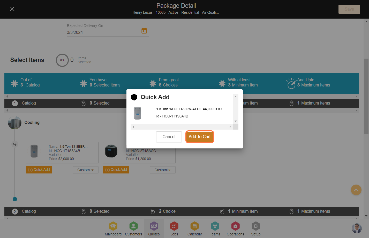Screen dimensions: 369x238
Task: Click the Henry Lucas subtitle in header
Action: click(x=176, y=12)
